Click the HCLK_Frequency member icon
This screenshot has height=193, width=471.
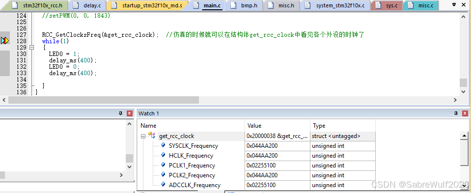pyautogui.click(x=163, y=155)
